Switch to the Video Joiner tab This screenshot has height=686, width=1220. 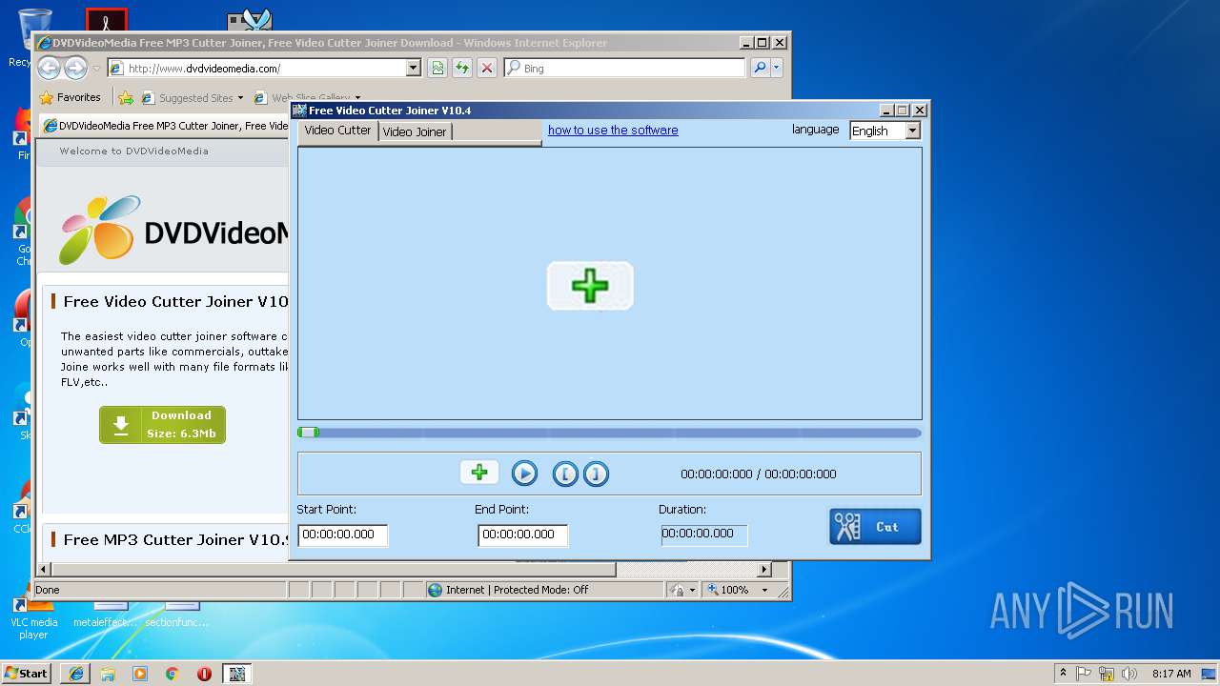click(415, 131)
